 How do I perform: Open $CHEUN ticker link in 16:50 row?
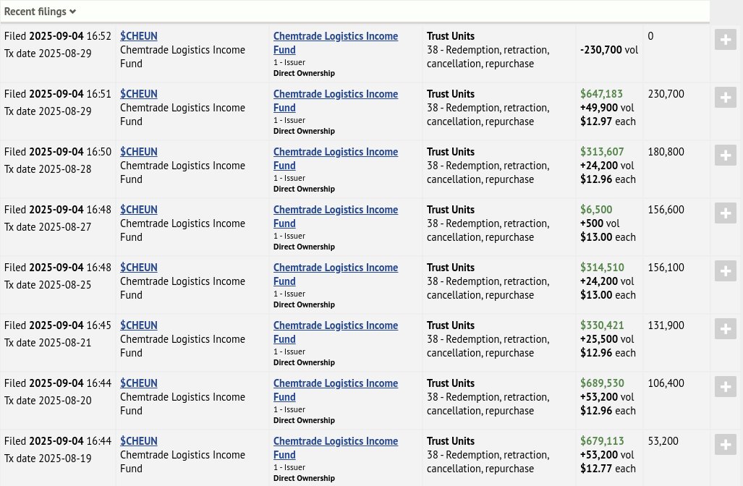(x=138, y=152)
